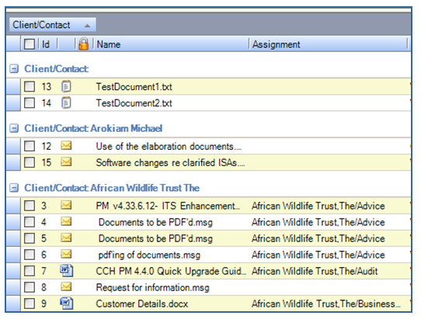Image resolution: width=421 pixels, height=319 pixels.
Task: Click Assignment cell 'African Wildlife Trust,The/Audit'
Action: [x=315, y=272]
